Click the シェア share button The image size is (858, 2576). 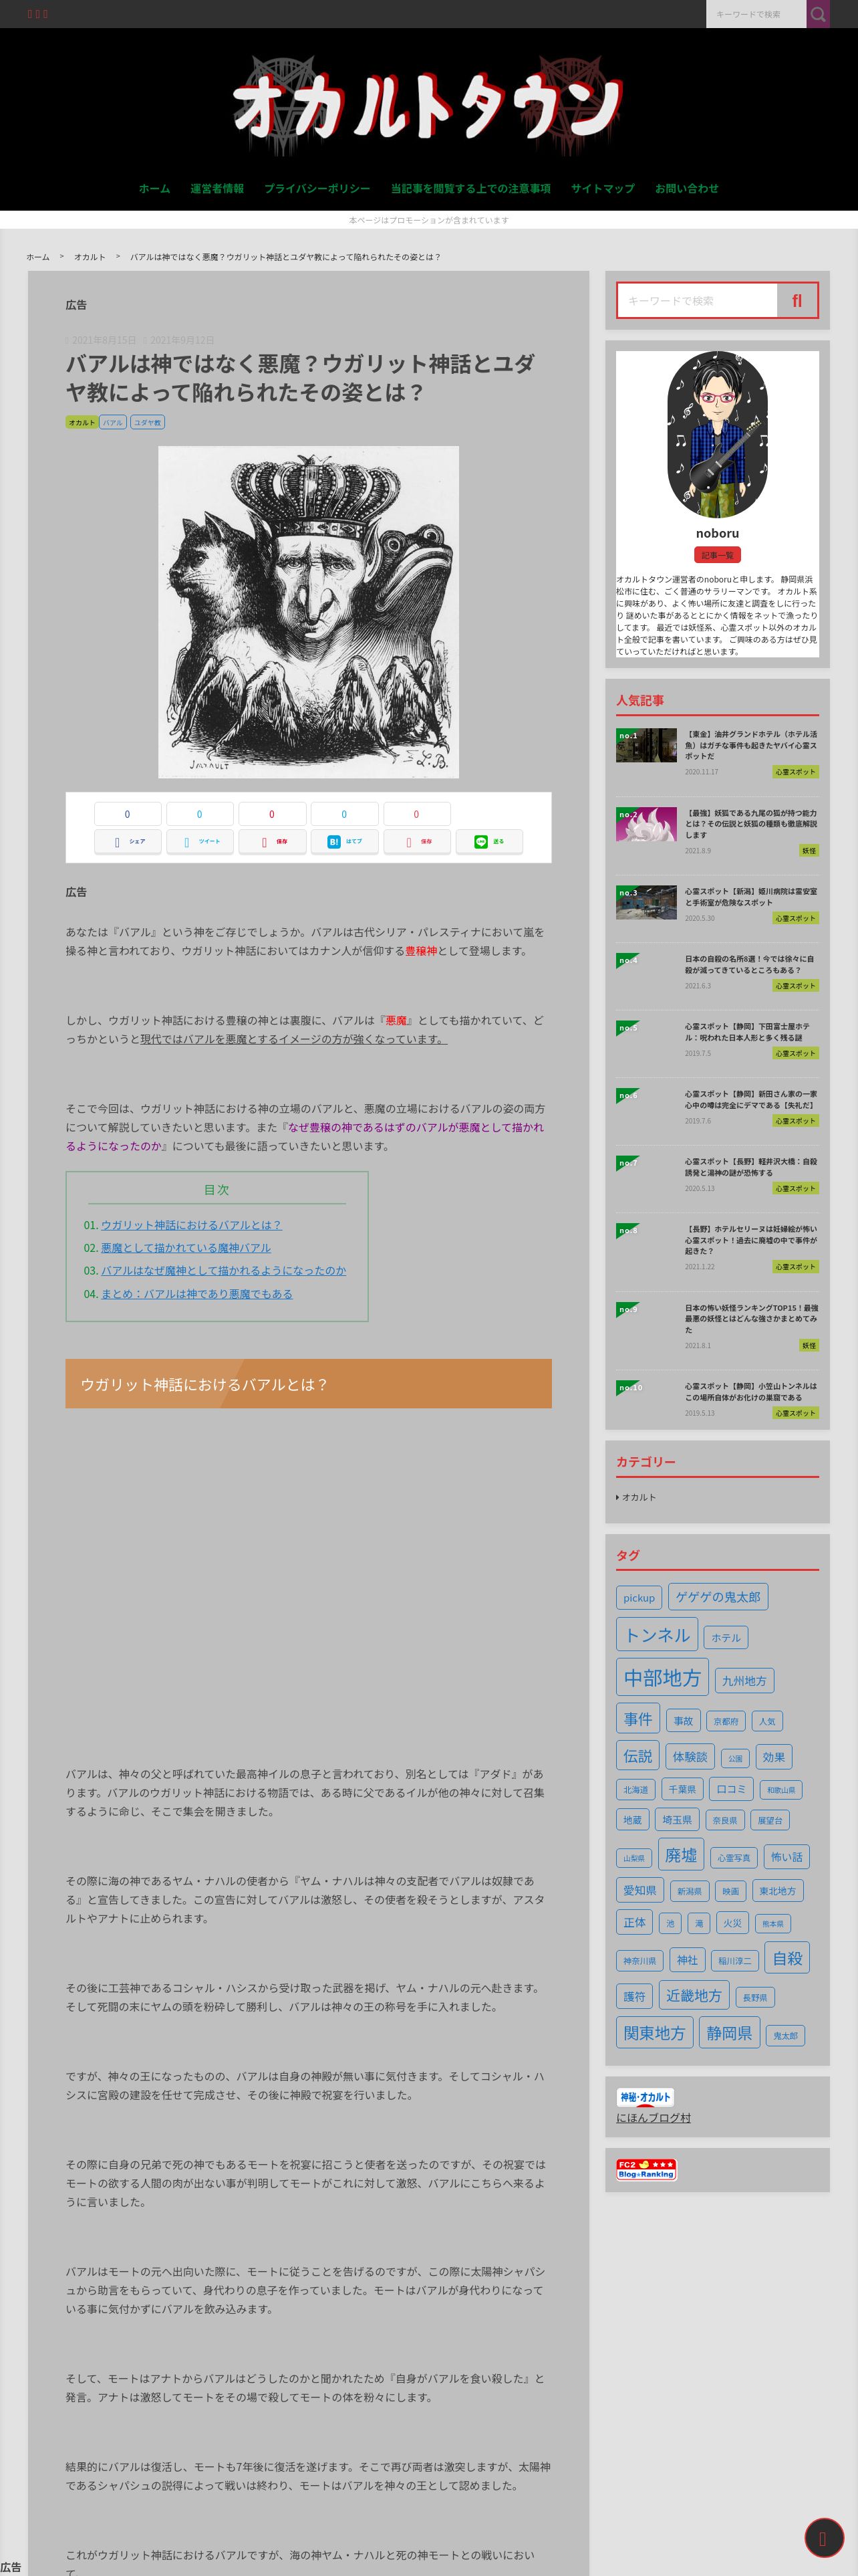127,841
